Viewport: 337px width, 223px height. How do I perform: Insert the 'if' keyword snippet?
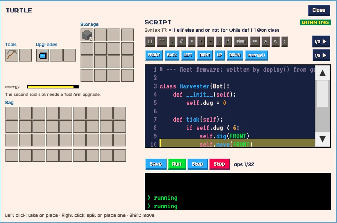[x=228, y=41]
